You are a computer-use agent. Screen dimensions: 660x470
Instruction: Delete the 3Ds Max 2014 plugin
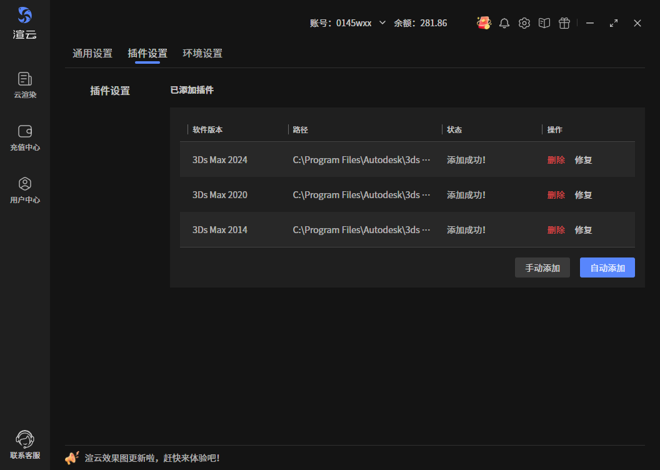[556, 230]
